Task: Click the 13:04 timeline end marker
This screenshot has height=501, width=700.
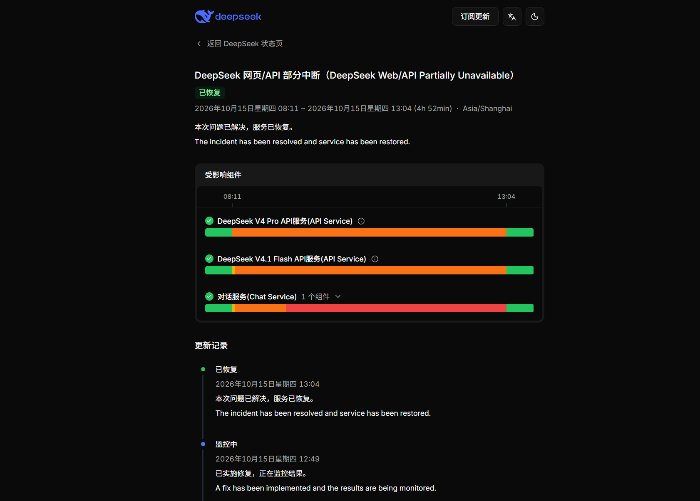Action: point(506,197)
